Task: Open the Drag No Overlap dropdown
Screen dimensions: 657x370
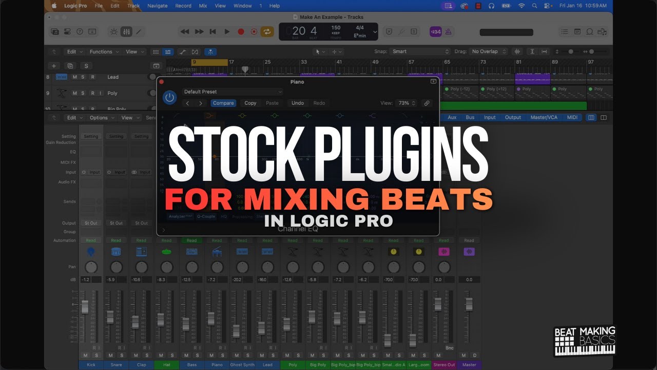Action: pos(489,51)
